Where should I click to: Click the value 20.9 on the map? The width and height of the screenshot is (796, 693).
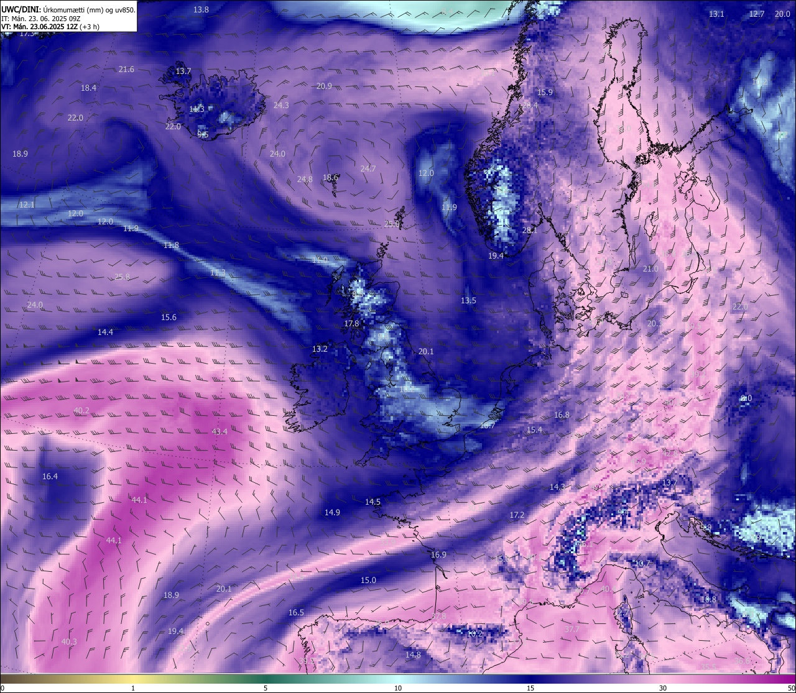pos(324,86)
